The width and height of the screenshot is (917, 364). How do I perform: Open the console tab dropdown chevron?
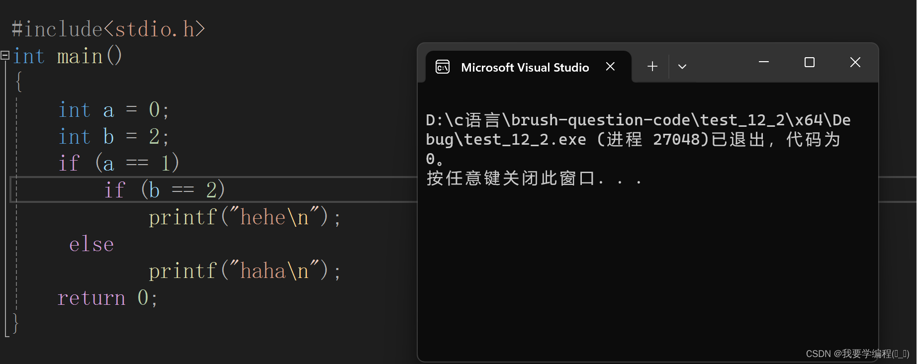[682, 67]
